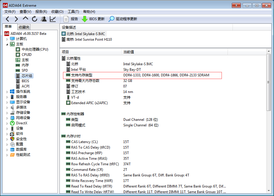This screenshot has height=196, width=274.
Task: Click the 网络设备 network icon
Action: [12, 118]
